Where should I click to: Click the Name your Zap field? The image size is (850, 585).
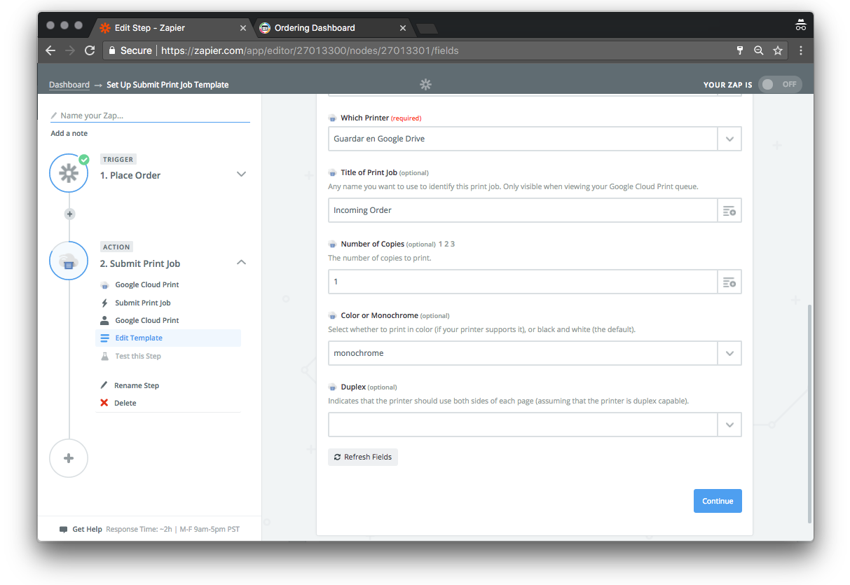pos(150,116)
